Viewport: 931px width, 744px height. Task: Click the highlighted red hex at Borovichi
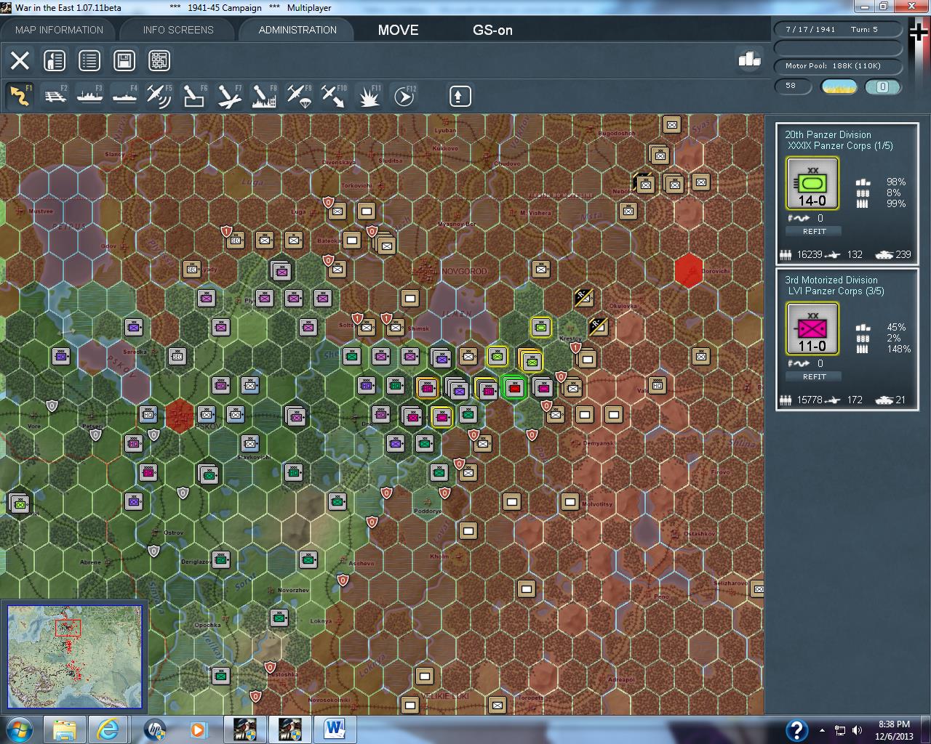688,271
